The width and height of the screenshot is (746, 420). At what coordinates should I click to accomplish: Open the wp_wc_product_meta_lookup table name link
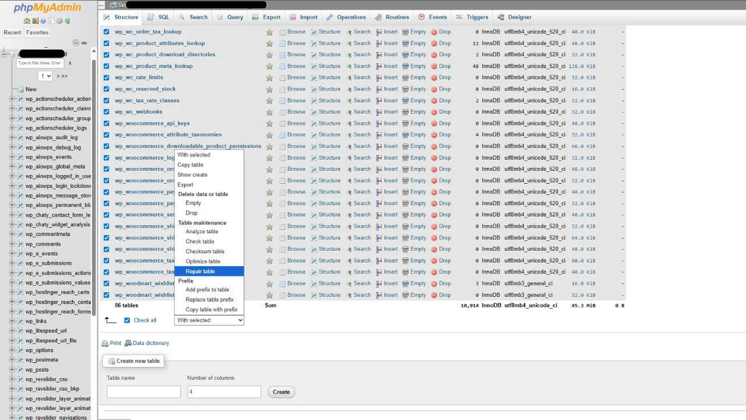pyautogui.click(x=154, y=66)
